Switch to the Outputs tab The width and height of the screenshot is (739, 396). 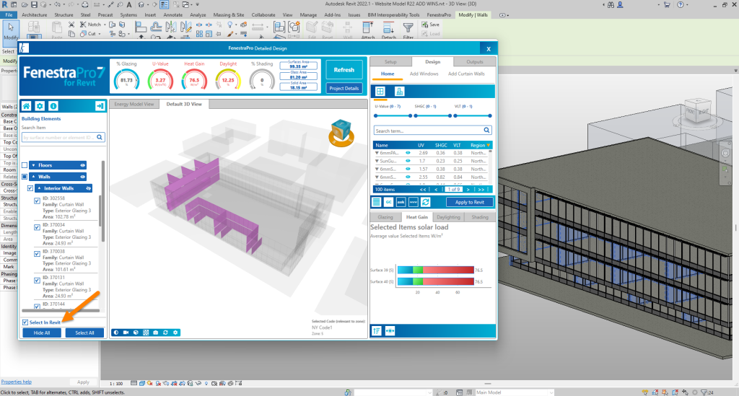point(475,62)
